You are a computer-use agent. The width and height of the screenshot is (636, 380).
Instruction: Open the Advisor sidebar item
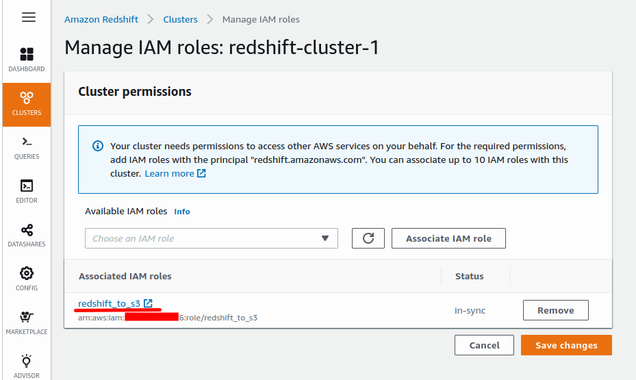(x=27, y=366)
